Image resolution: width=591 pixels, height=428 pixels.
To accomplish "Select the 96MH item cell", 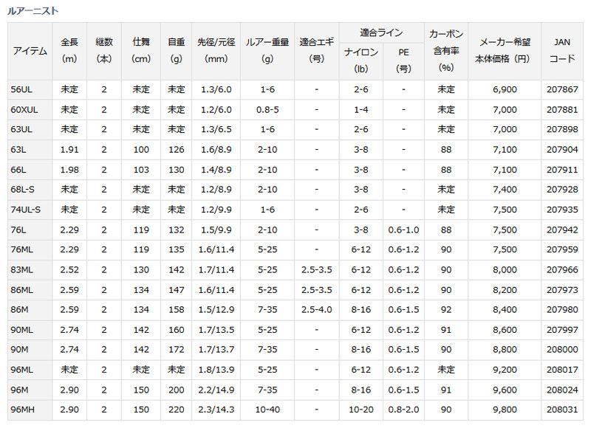I will coord(30,410).
